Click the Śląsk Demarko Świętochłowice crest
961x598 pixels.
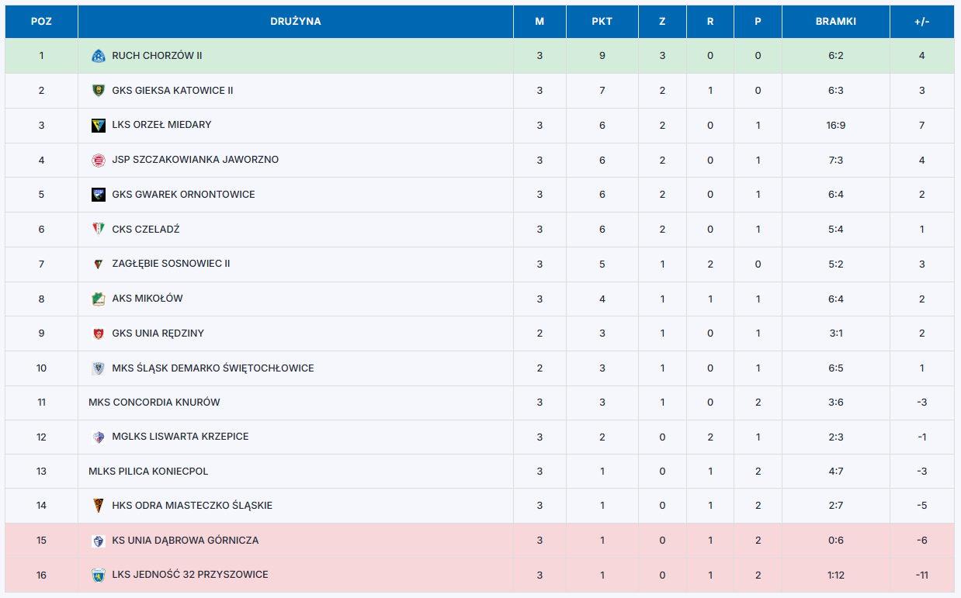(98, 368)
